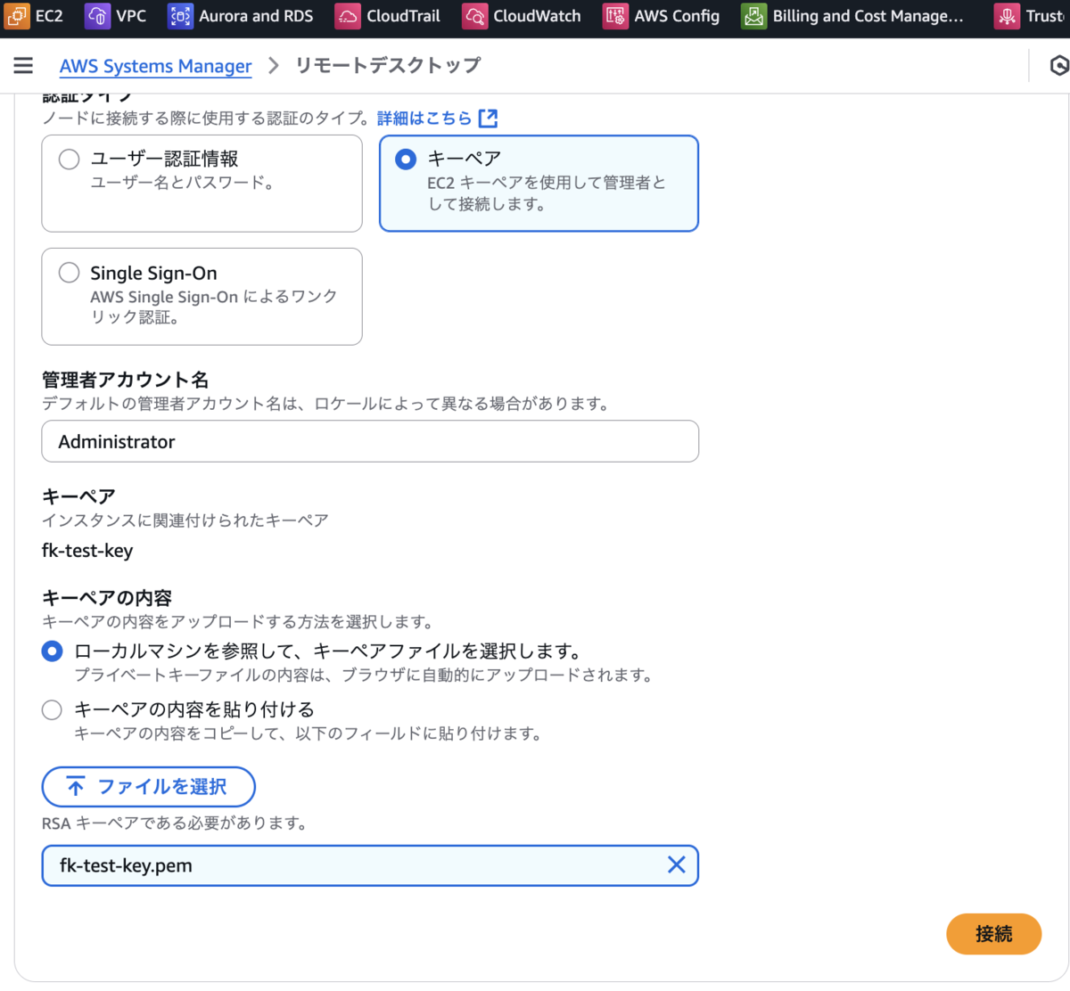Click the ファイルを選択 upload button

click(149, 786)
